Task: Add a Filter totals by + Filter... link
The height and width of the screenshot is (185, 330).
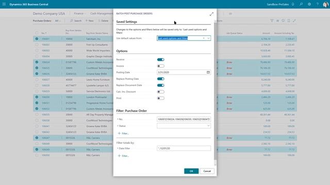Action: (123, 156)
